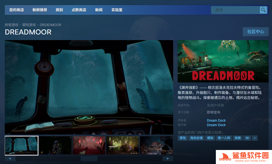Viewport: 272px width, 164px height.
Task: Expand more tags with plus button
Action: [255, 138]
